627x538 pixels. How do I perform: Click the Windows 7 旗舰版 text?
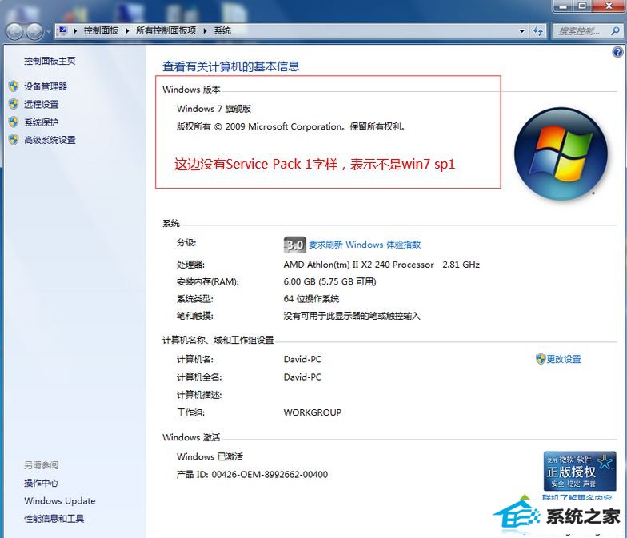point(214,109)
